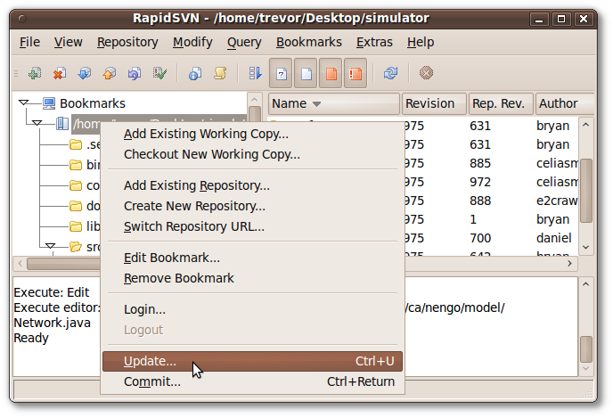Toggle show unversioned files button with question mark
The width and height of the screenshot is (613, 418).
click(x=281, y=73)
